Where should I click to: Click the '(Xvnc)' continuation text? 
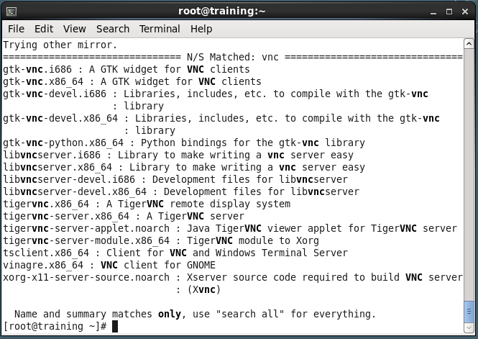click(x=204, y=289)
